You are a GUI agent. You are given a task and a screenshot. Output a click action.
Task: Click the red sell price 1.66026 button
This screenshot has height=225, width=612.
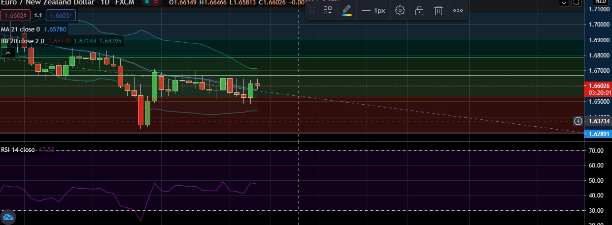[x=16, y=16]
